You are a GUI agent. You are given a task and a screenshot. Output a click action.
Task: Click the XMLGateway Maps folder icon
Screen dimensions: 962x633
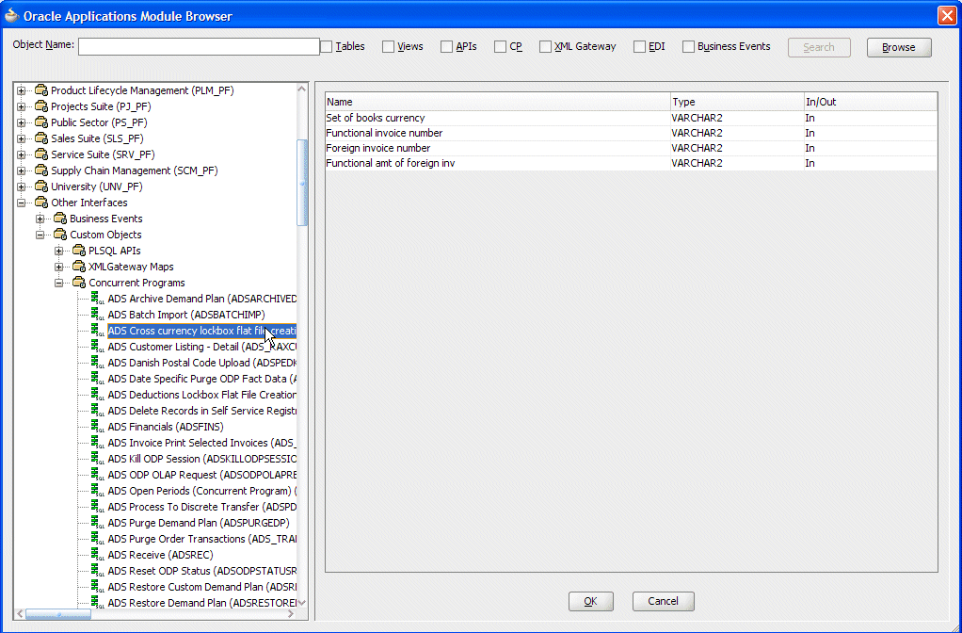pos(78,266)
